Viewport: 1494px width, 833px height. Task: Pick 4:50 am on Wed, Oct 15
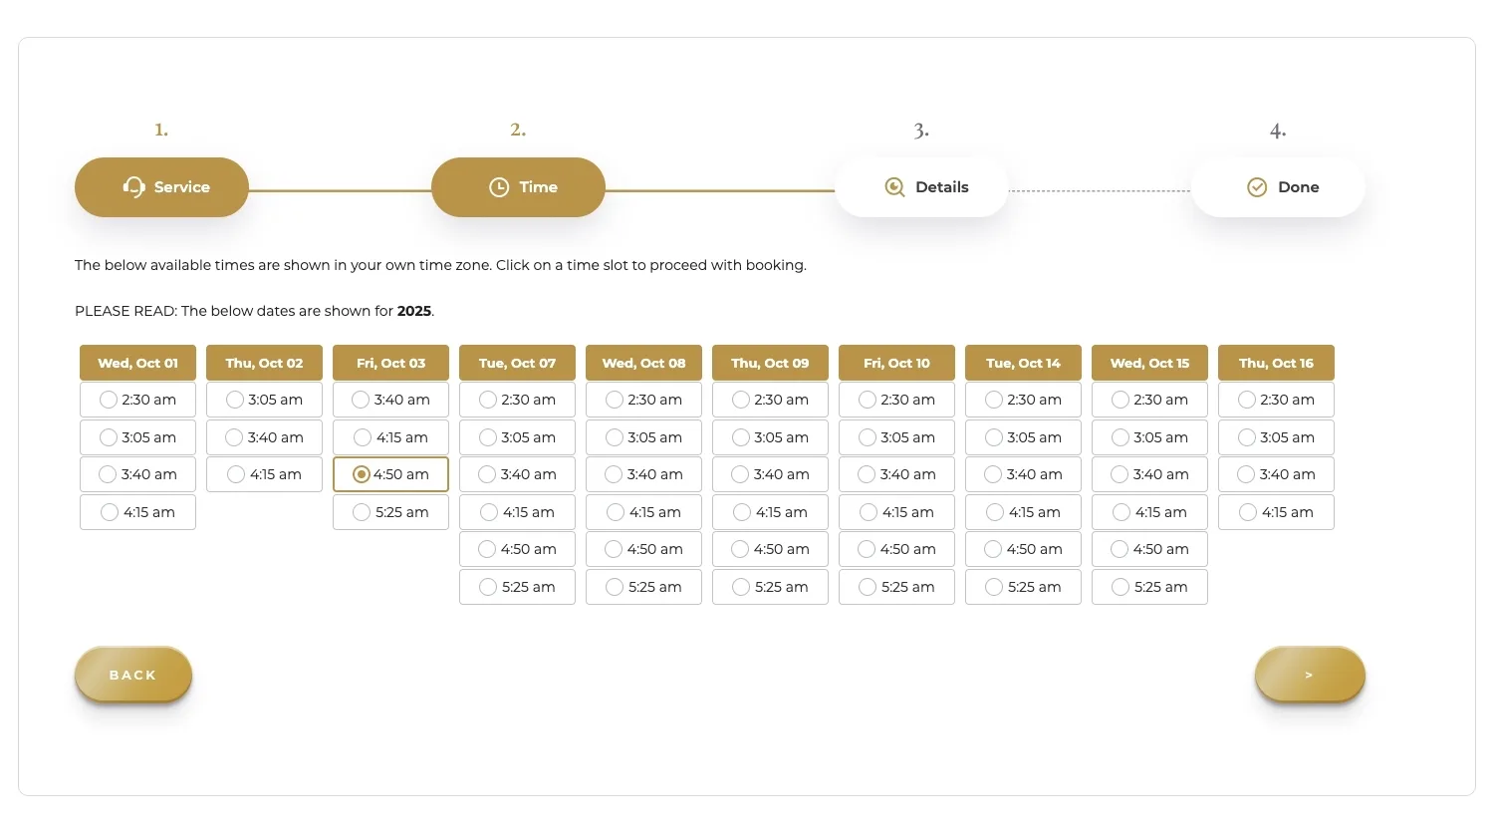pos(1149,549)
